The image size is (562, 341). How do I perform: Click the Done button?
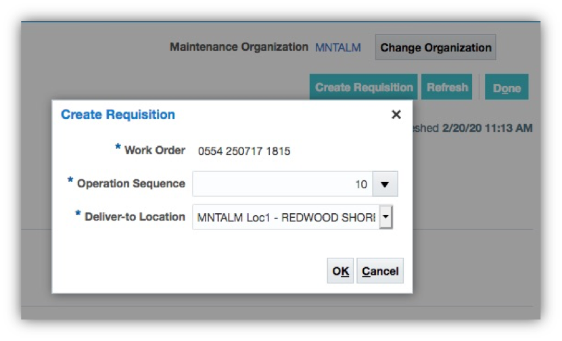pyautogui.click(x=507, y=87)
